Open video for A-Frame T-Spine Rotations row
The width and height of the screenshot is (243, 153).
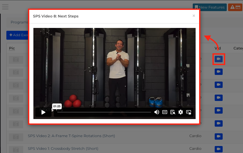pos(219,136)
